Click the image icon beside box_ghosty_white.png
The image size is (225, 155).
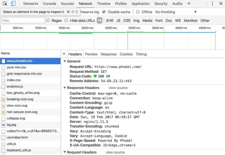tap(3, 93)
